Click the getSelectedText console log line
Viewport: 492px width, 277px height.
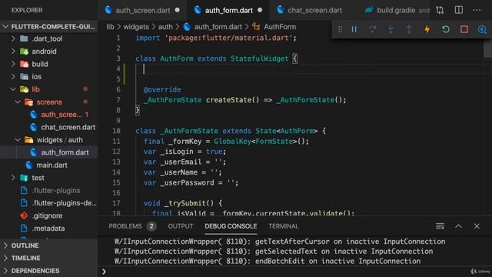point(274,252)
